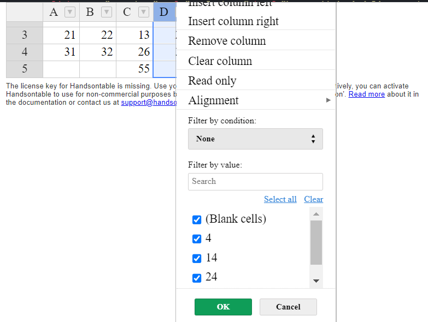This screenshot has height=322, width=428.
Task: Click the value list scrollbar thumb
Action: pyautogui.click(x=316, y=242)
